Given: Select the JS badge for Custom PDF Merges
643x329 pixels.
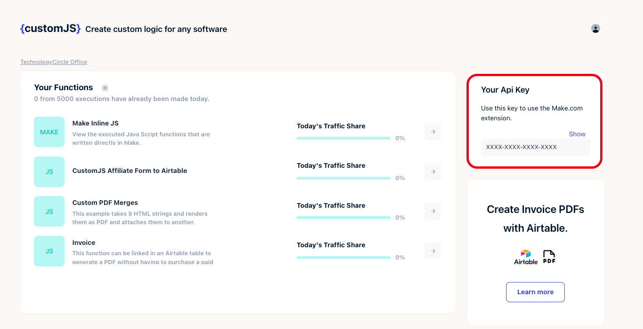Looking at the screenshot, I should click(x=49, y=211).
